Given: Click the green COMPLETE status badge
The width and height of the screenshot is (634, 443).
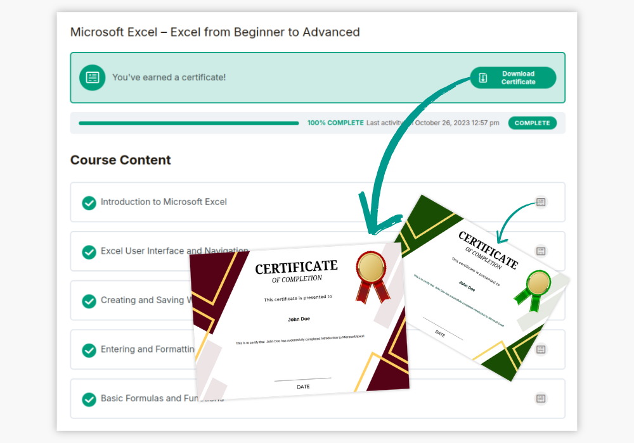Looking at the screenshot, I should (x=532, y=123).
